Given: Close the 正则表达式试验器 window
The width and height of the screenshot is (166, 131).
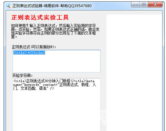Looking at the screenshot, I should (155, 5).
